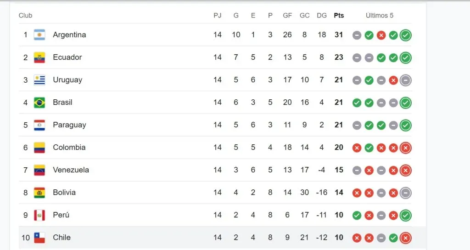Screen dimensions: 470x250
Task: Click the Bolivia flag icon
Action: [39, 193]
